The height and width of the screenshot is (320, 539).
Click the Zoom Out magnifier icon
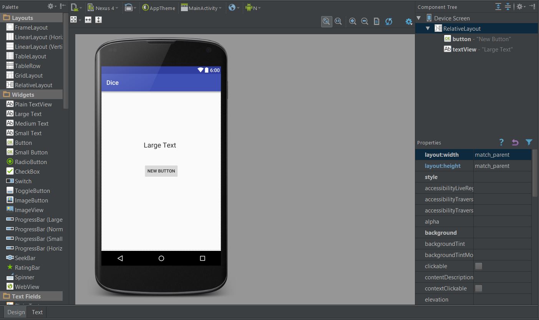click(x=365, y=22)
